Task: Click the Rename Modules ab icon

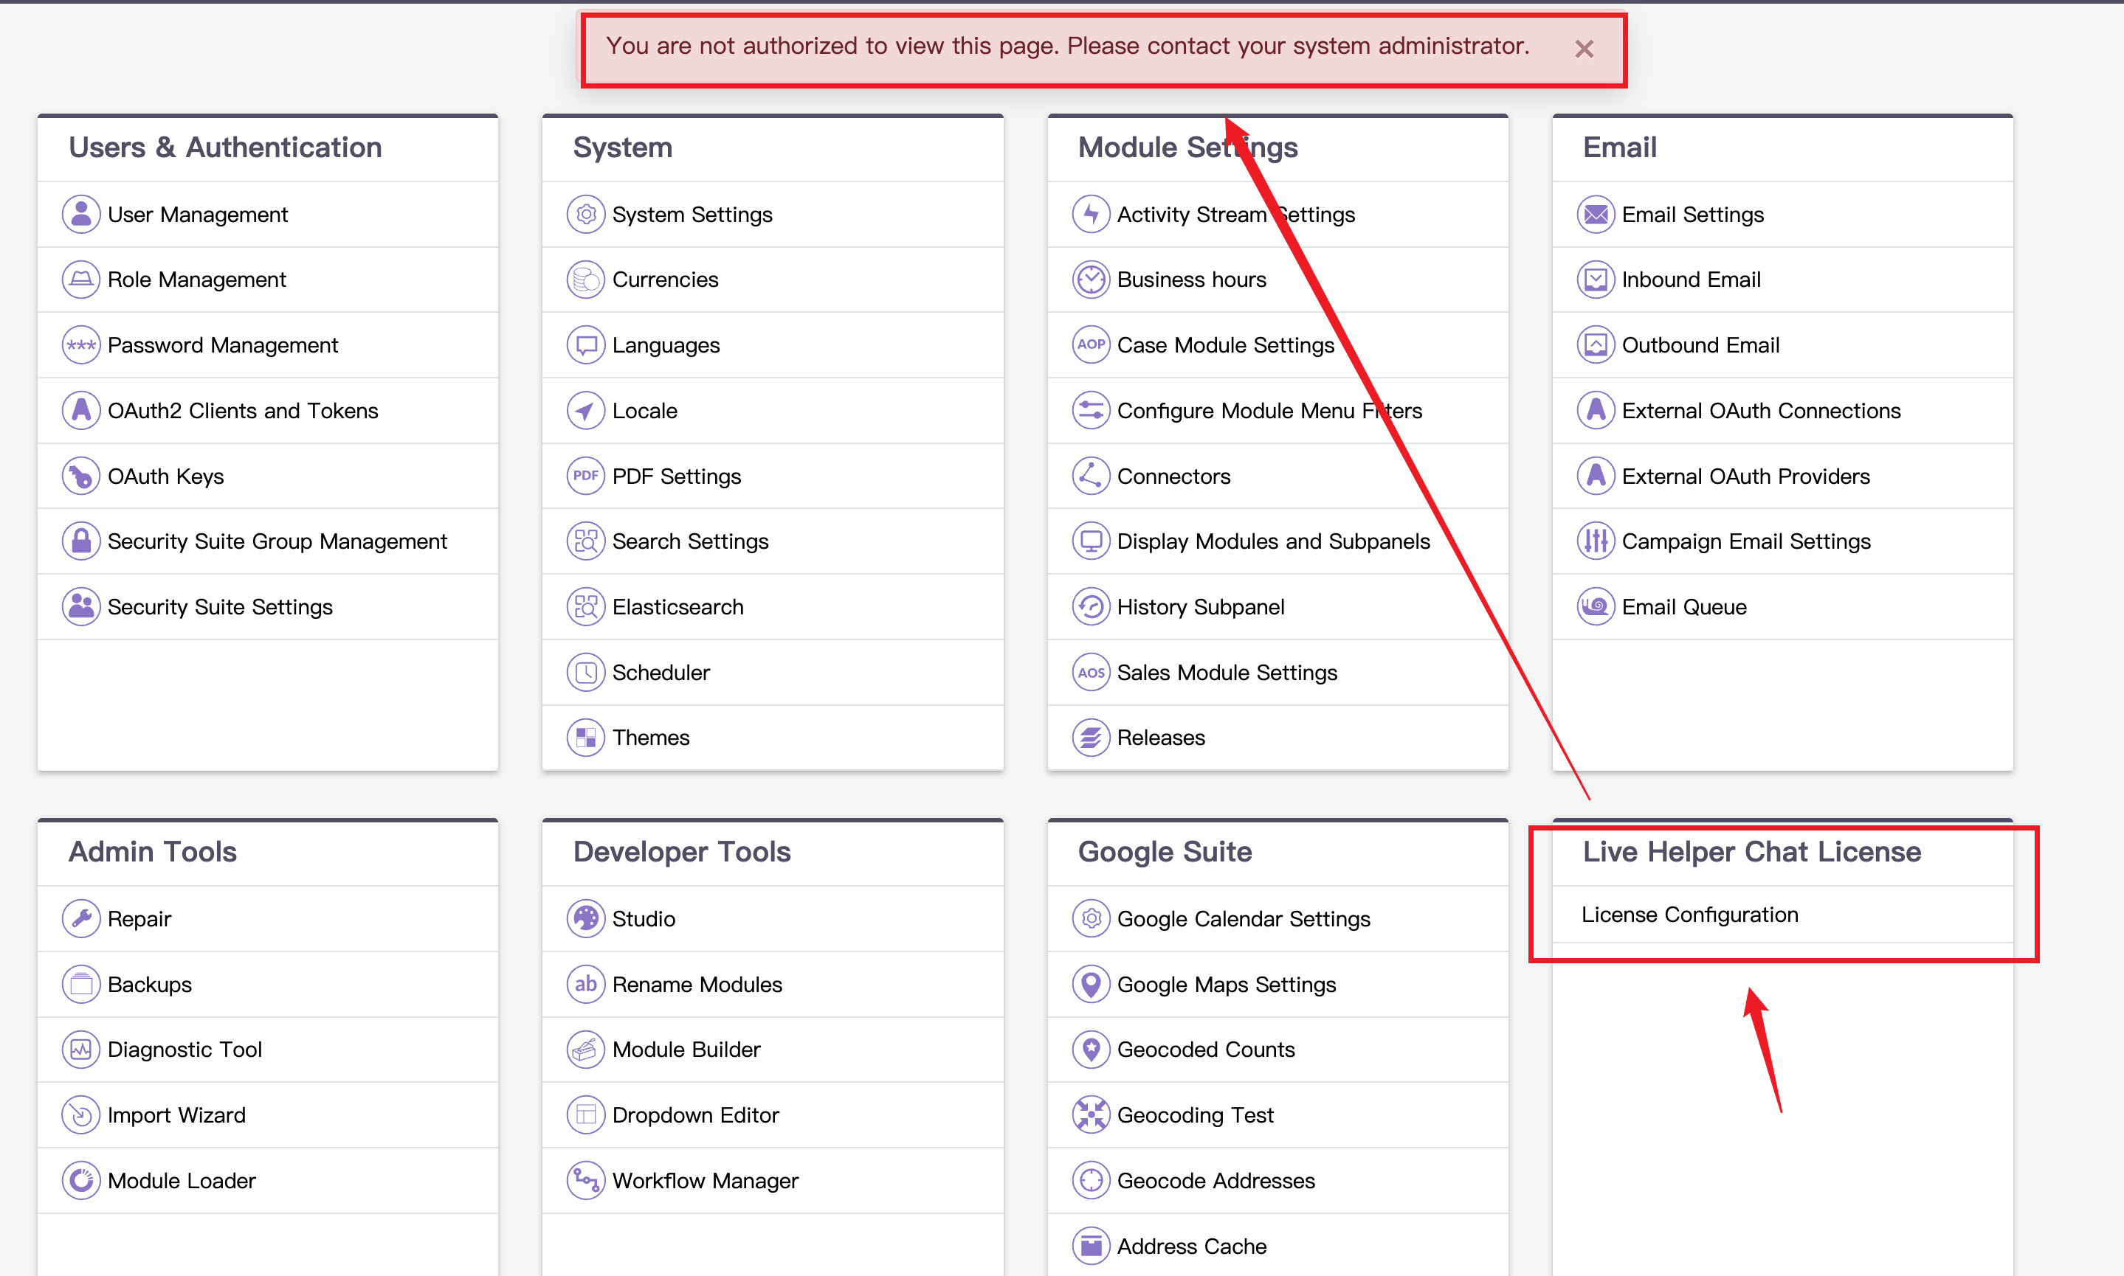Action: [586, 984]
